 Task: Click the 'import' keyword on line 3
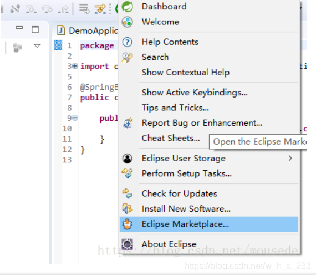(94, 67)
